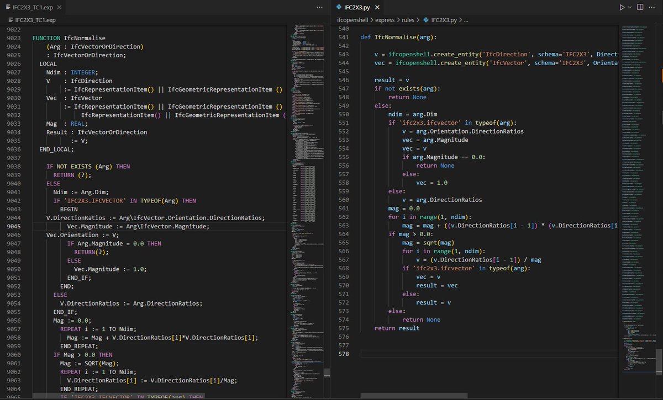The height and width of the screenshot is (400, 663).
Task: Place cursor on empty line 578
Action: tap(489, 354)
